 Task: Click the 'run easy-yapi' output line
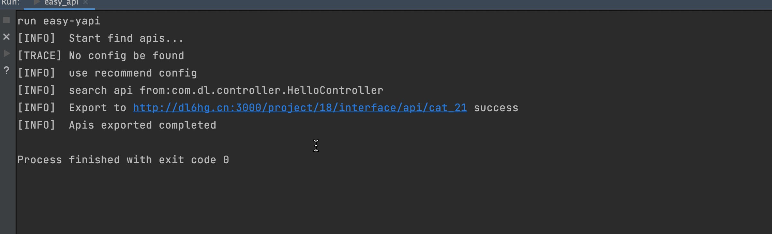pos(59,21)
